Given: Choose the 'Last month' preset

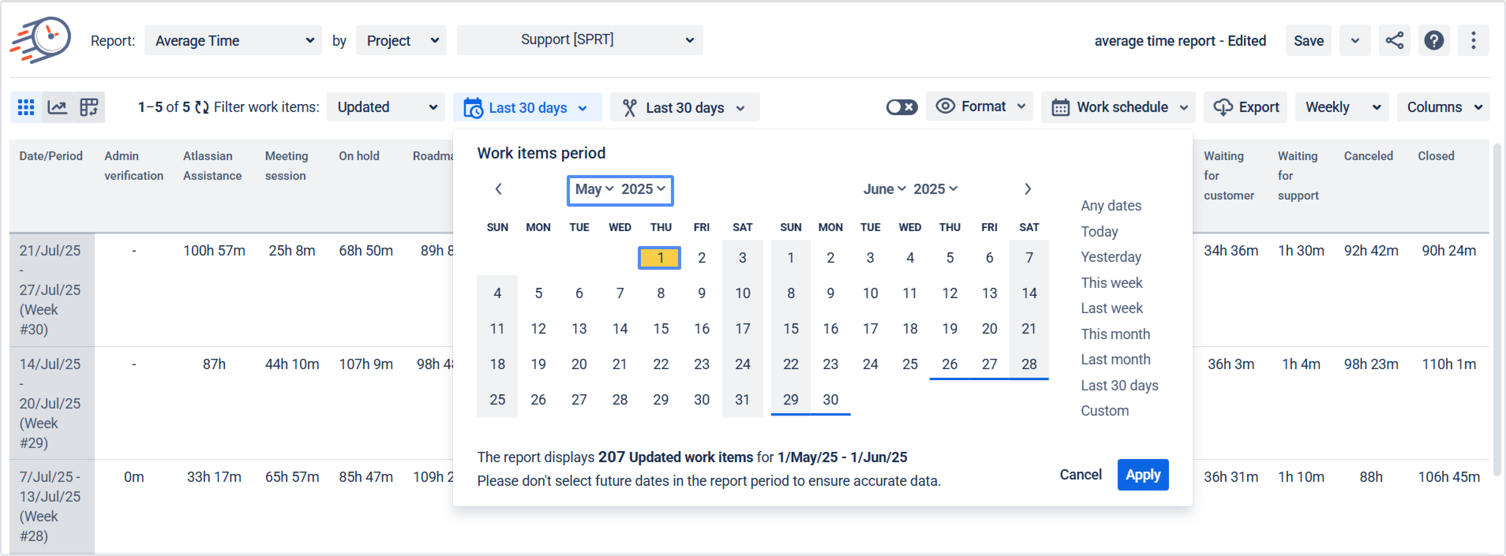Looking at the screenshot, I should tap(1115, 360).
